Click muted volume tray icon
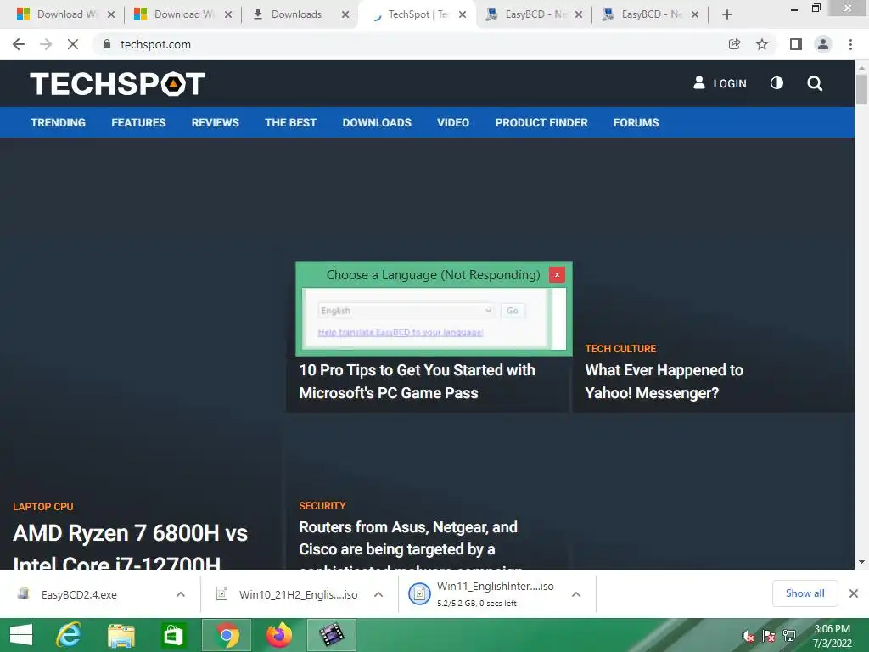869x652 pixels. [x=748, y=637]
